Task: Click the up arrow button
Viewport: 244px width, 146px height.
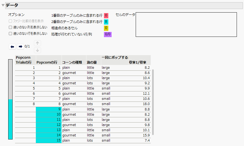Action: [37, 43]
